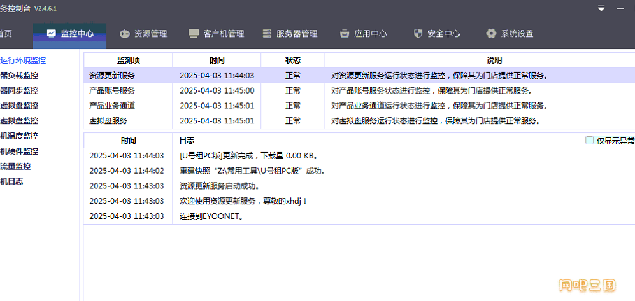The image size is (635, 301).
Task: Click the 安全中心 shield icon
Action: (418, 34)
